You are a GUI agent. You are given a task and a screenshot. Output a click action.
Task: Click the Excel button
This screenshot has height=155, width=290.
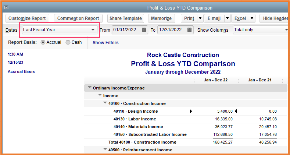point(240,18)
